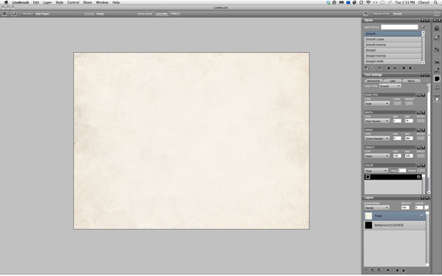Remove color with icon on black color row
Image resolution: width=442 pixels, height=276 pixels.
[418, 177]
